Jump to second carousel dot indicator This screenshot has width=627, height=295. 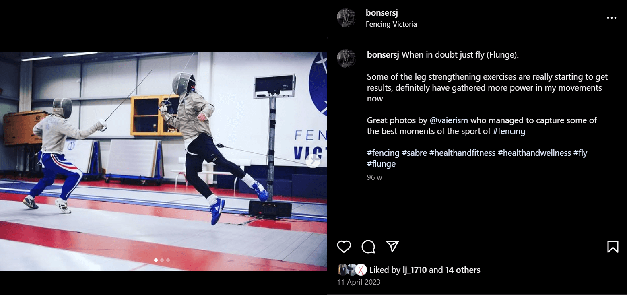[162, 260]
